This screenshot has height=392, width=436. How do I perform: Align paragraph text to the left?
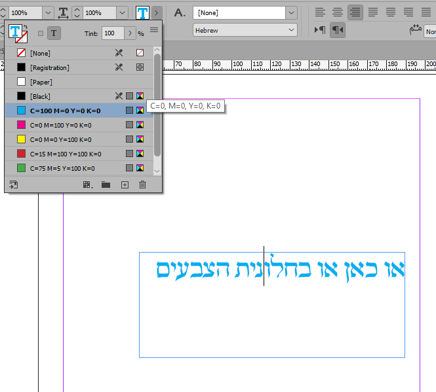tap(320, 12)
